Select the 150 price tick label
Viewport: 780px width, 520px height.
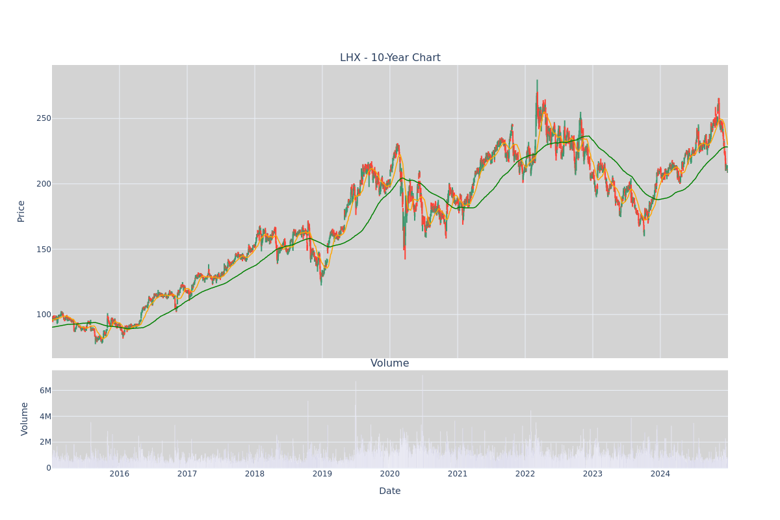(44, 249)
